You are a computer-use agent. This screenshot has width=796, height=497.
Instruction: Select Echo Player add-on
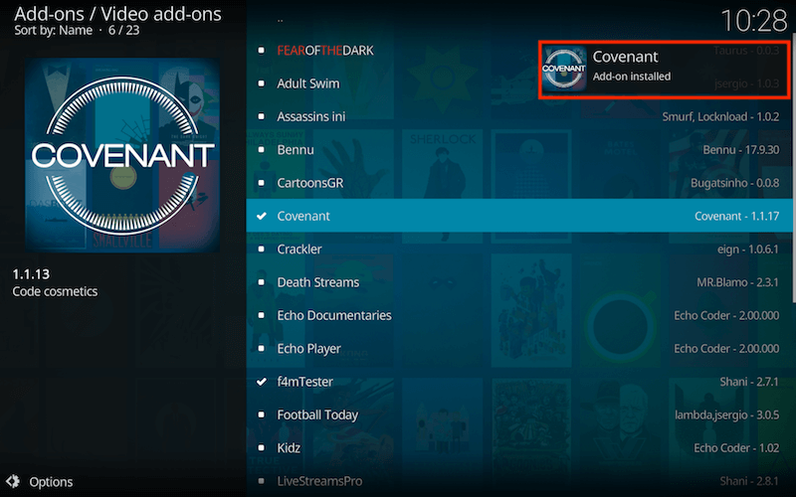519,349
